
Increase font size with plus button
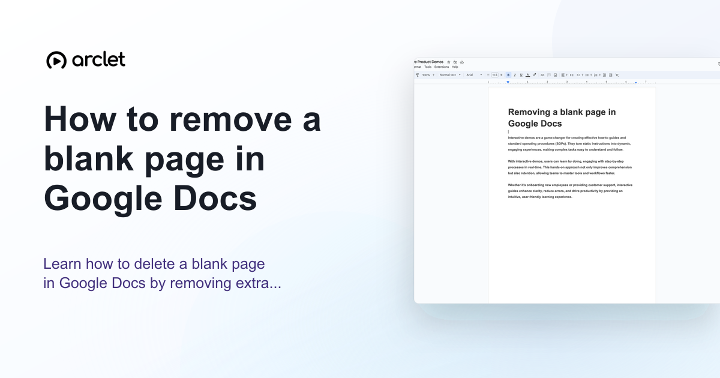pos(501,75)
